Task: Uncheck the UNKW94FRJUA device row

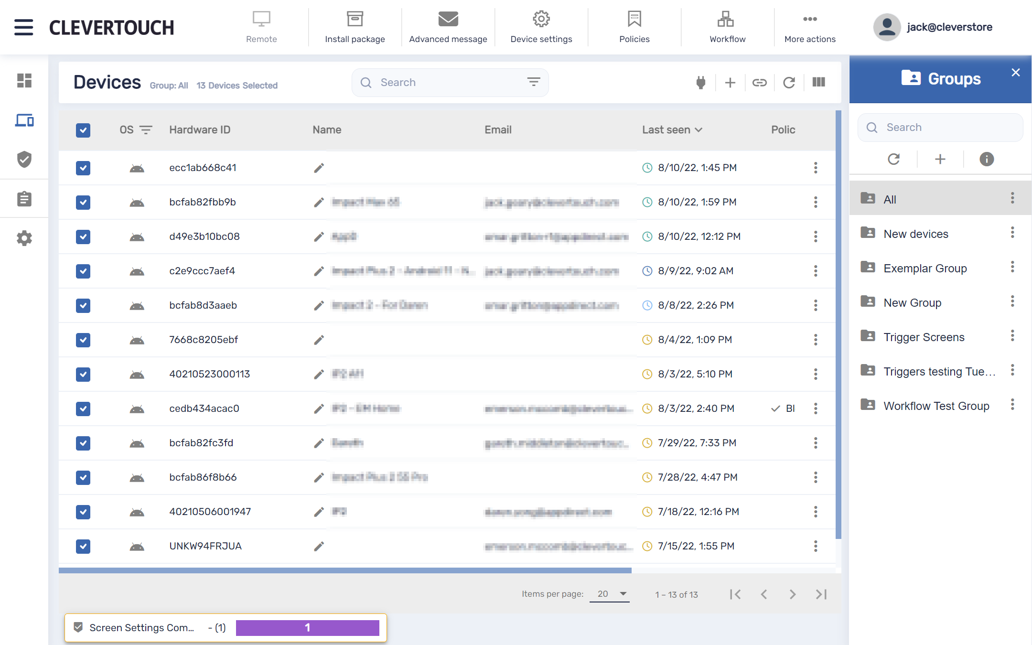Action: point(83,547)
